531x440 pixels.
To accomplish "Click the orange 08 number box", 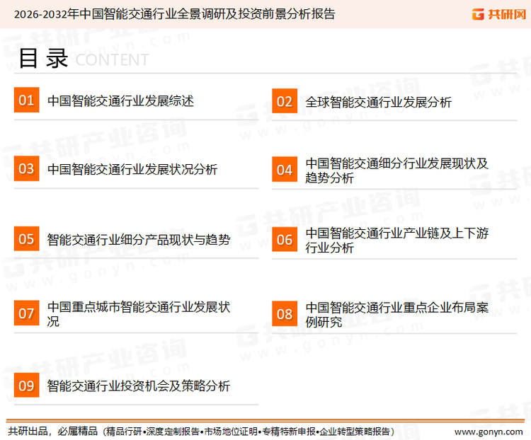I will (x=285, y=314).
